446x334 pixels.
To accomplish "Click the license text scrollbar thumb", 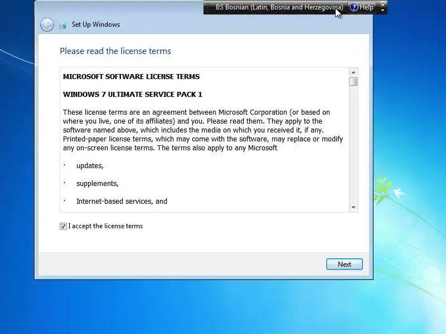I will [x=353, y=81].
